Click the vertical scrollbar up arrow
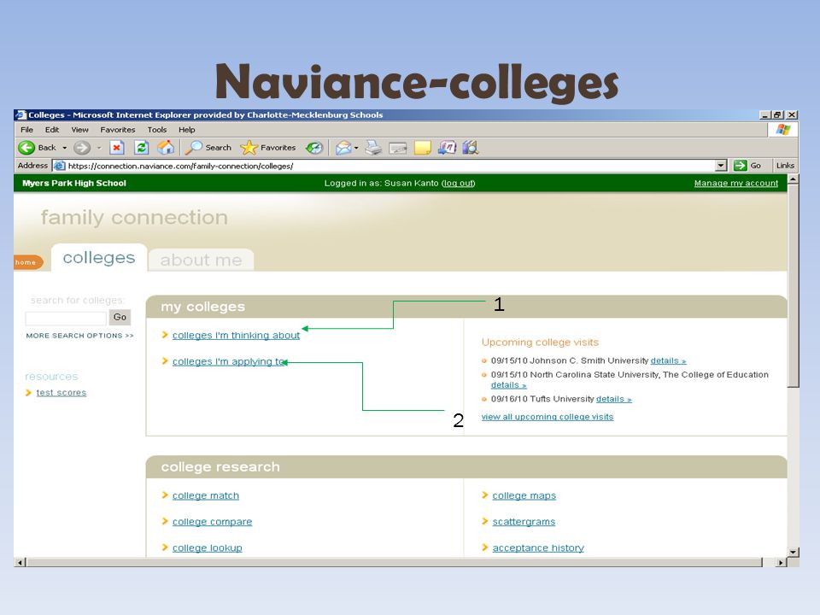This screenshot has height=615, width=820. tap(793, 179)
